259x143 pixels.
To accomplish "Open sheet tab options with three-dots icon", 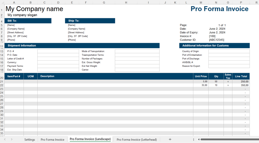I will [x=193, y=140].
